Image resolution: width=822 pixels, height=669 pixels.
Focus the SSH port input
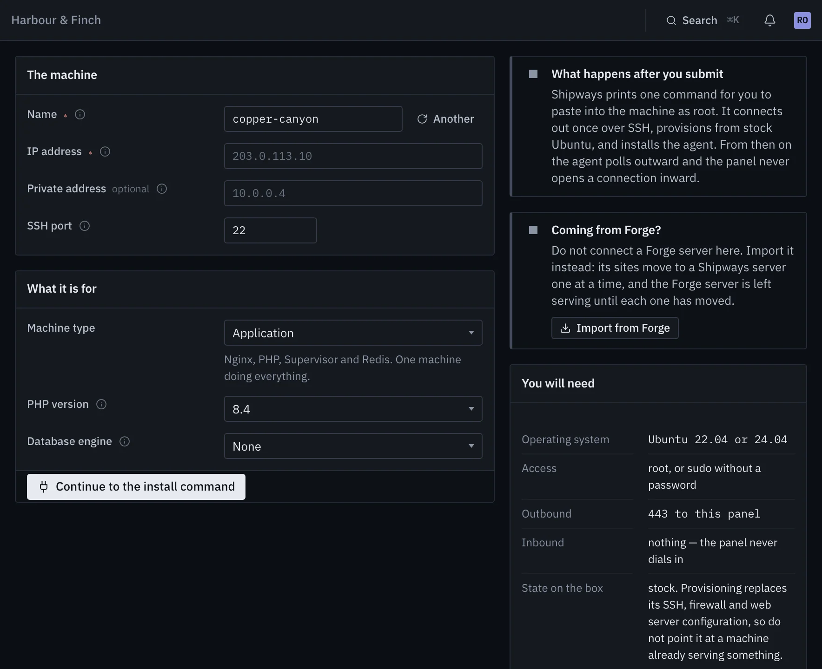click(270, 230)
